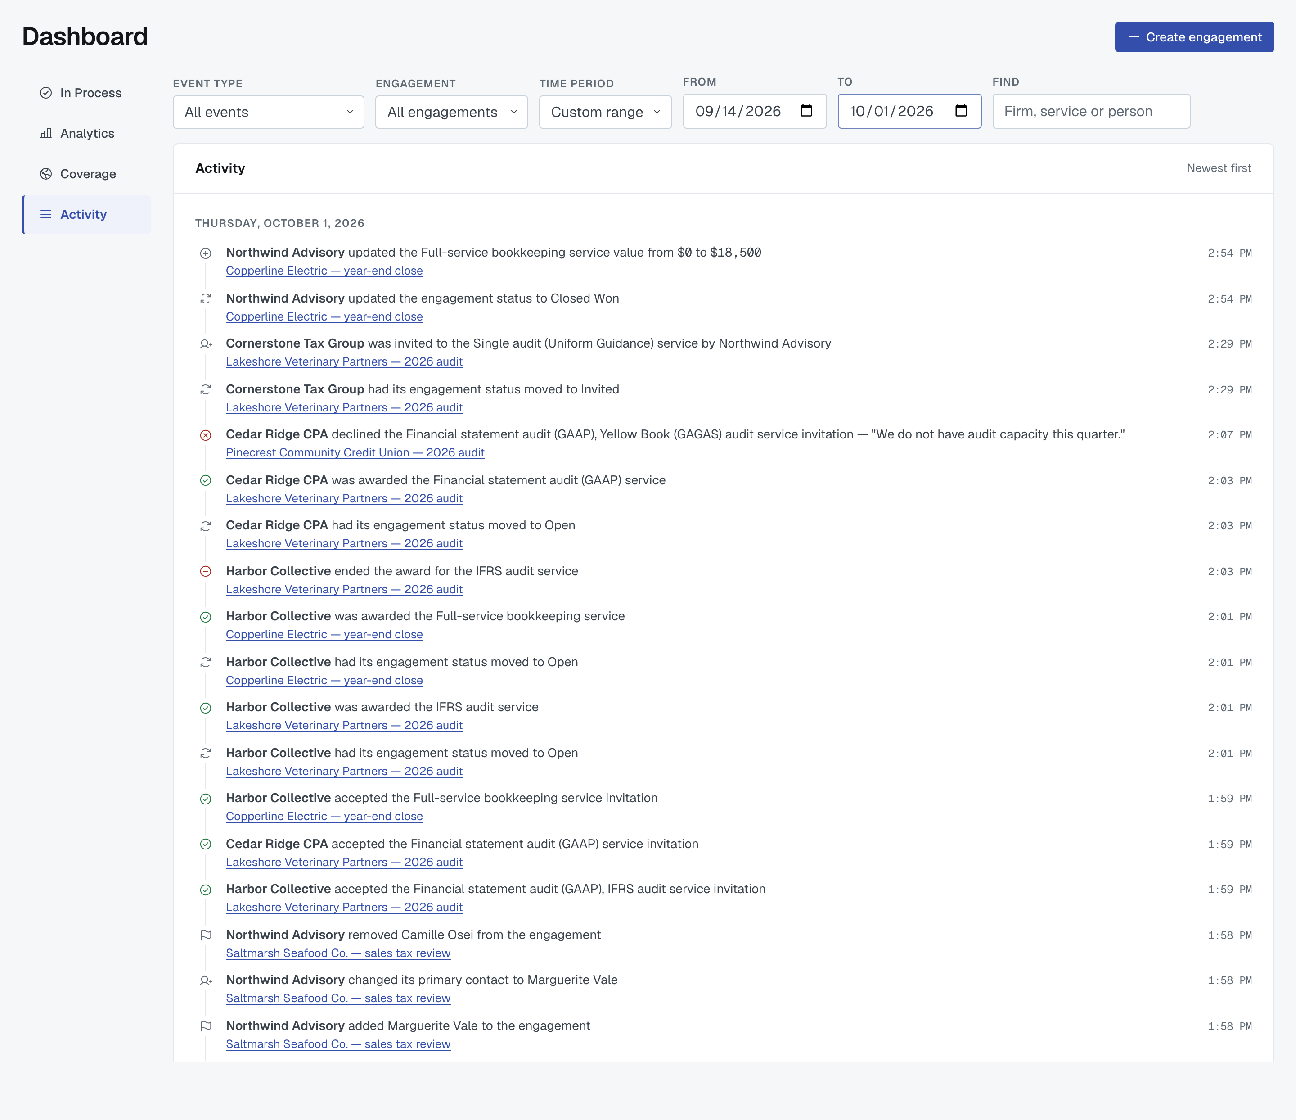Click the Thursday, October 1, 2026 date heading
The width and height of the screenshot is (1296, 1120).
coord(279,223)
